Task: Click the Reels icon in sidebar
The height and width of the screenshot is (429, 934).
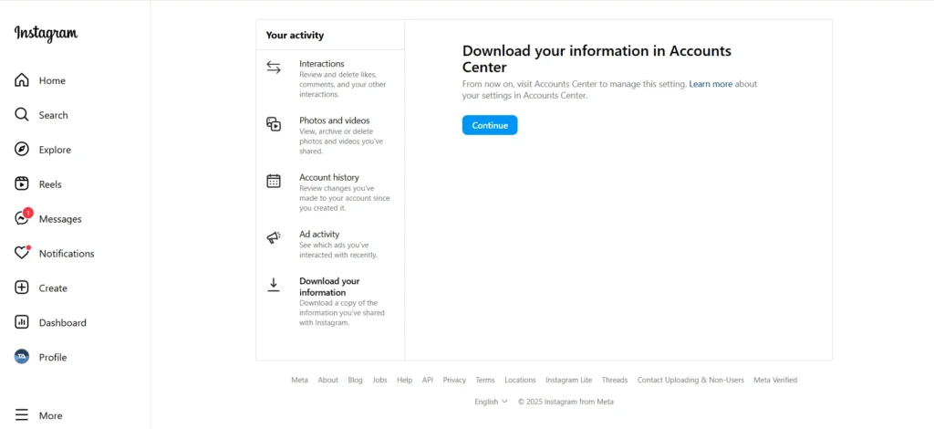Action: coord(22,184)
